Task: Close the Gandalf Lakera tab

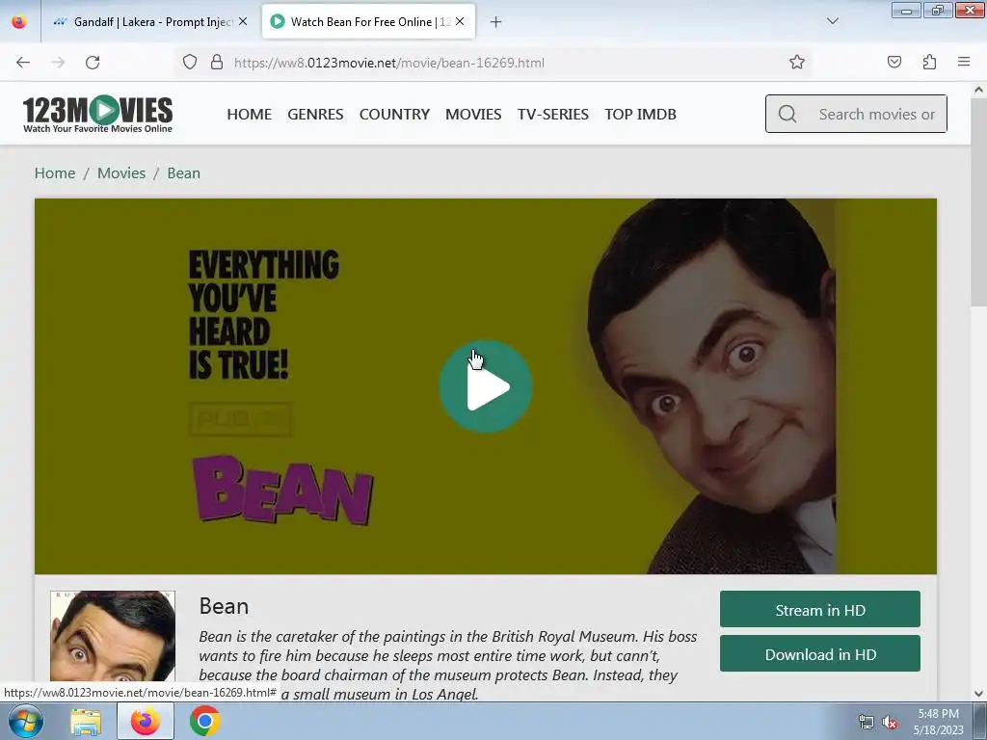Action: (243, 21)
